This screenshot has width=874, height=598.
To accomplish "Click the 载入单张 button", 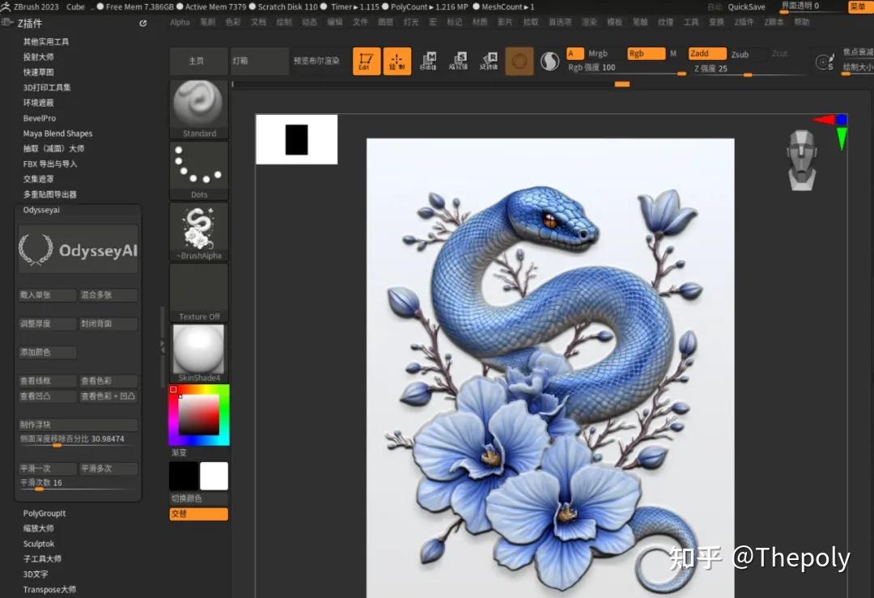I will (48, 295).
